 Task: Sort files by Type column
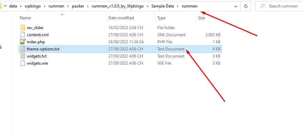click(161, 18)
